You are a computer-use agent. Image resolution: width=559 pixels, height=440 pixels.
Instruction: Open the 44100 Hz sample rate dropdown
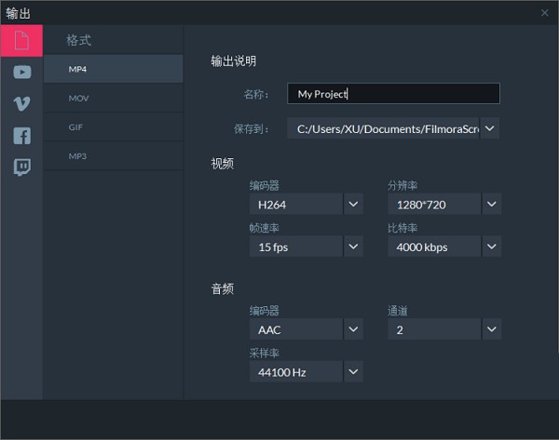(353, 372)
